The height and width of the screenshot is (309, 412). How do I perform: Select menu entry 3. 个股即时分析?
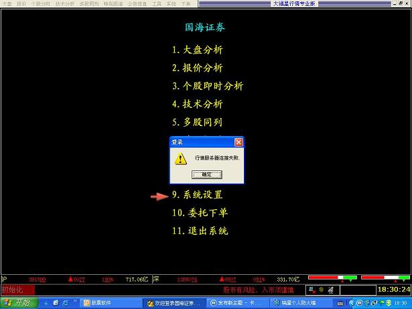coord(208,86)
